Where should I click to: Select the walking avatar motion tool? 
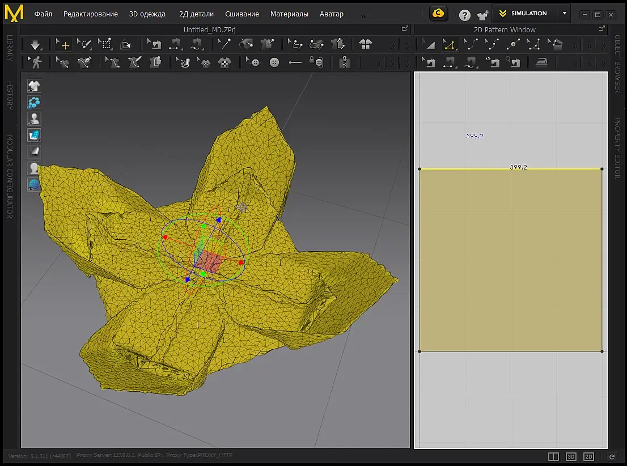pyautogui.click(x=36, y=62)
